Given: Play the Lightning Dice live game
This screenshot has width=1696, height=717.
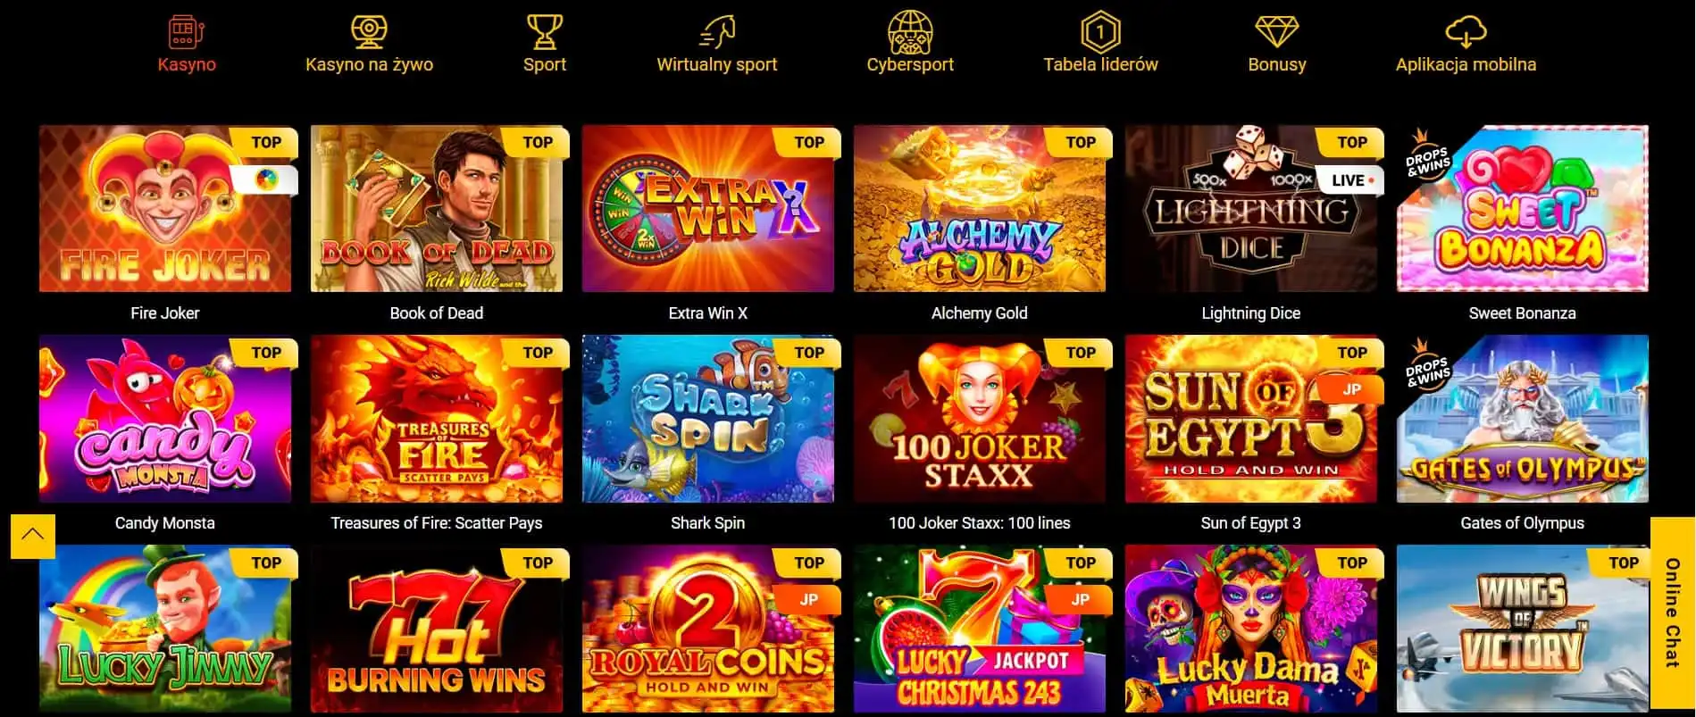Looking at the screenshot, I should click(x=1251, y=209).
